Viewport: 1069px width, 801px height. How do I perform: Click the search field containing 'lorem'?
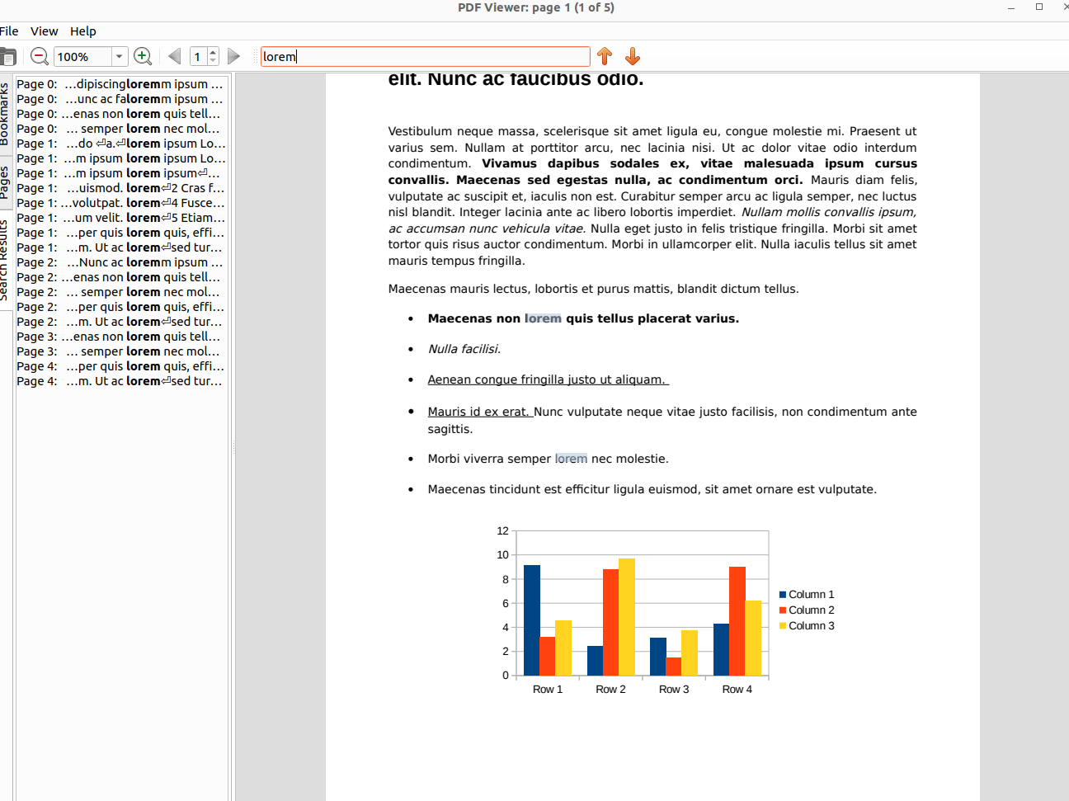pyautogui.click(x=425, y=56)
